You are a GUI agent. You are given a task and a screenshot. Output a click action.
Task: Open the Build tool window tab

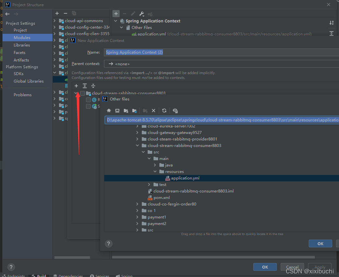point(39,276)
